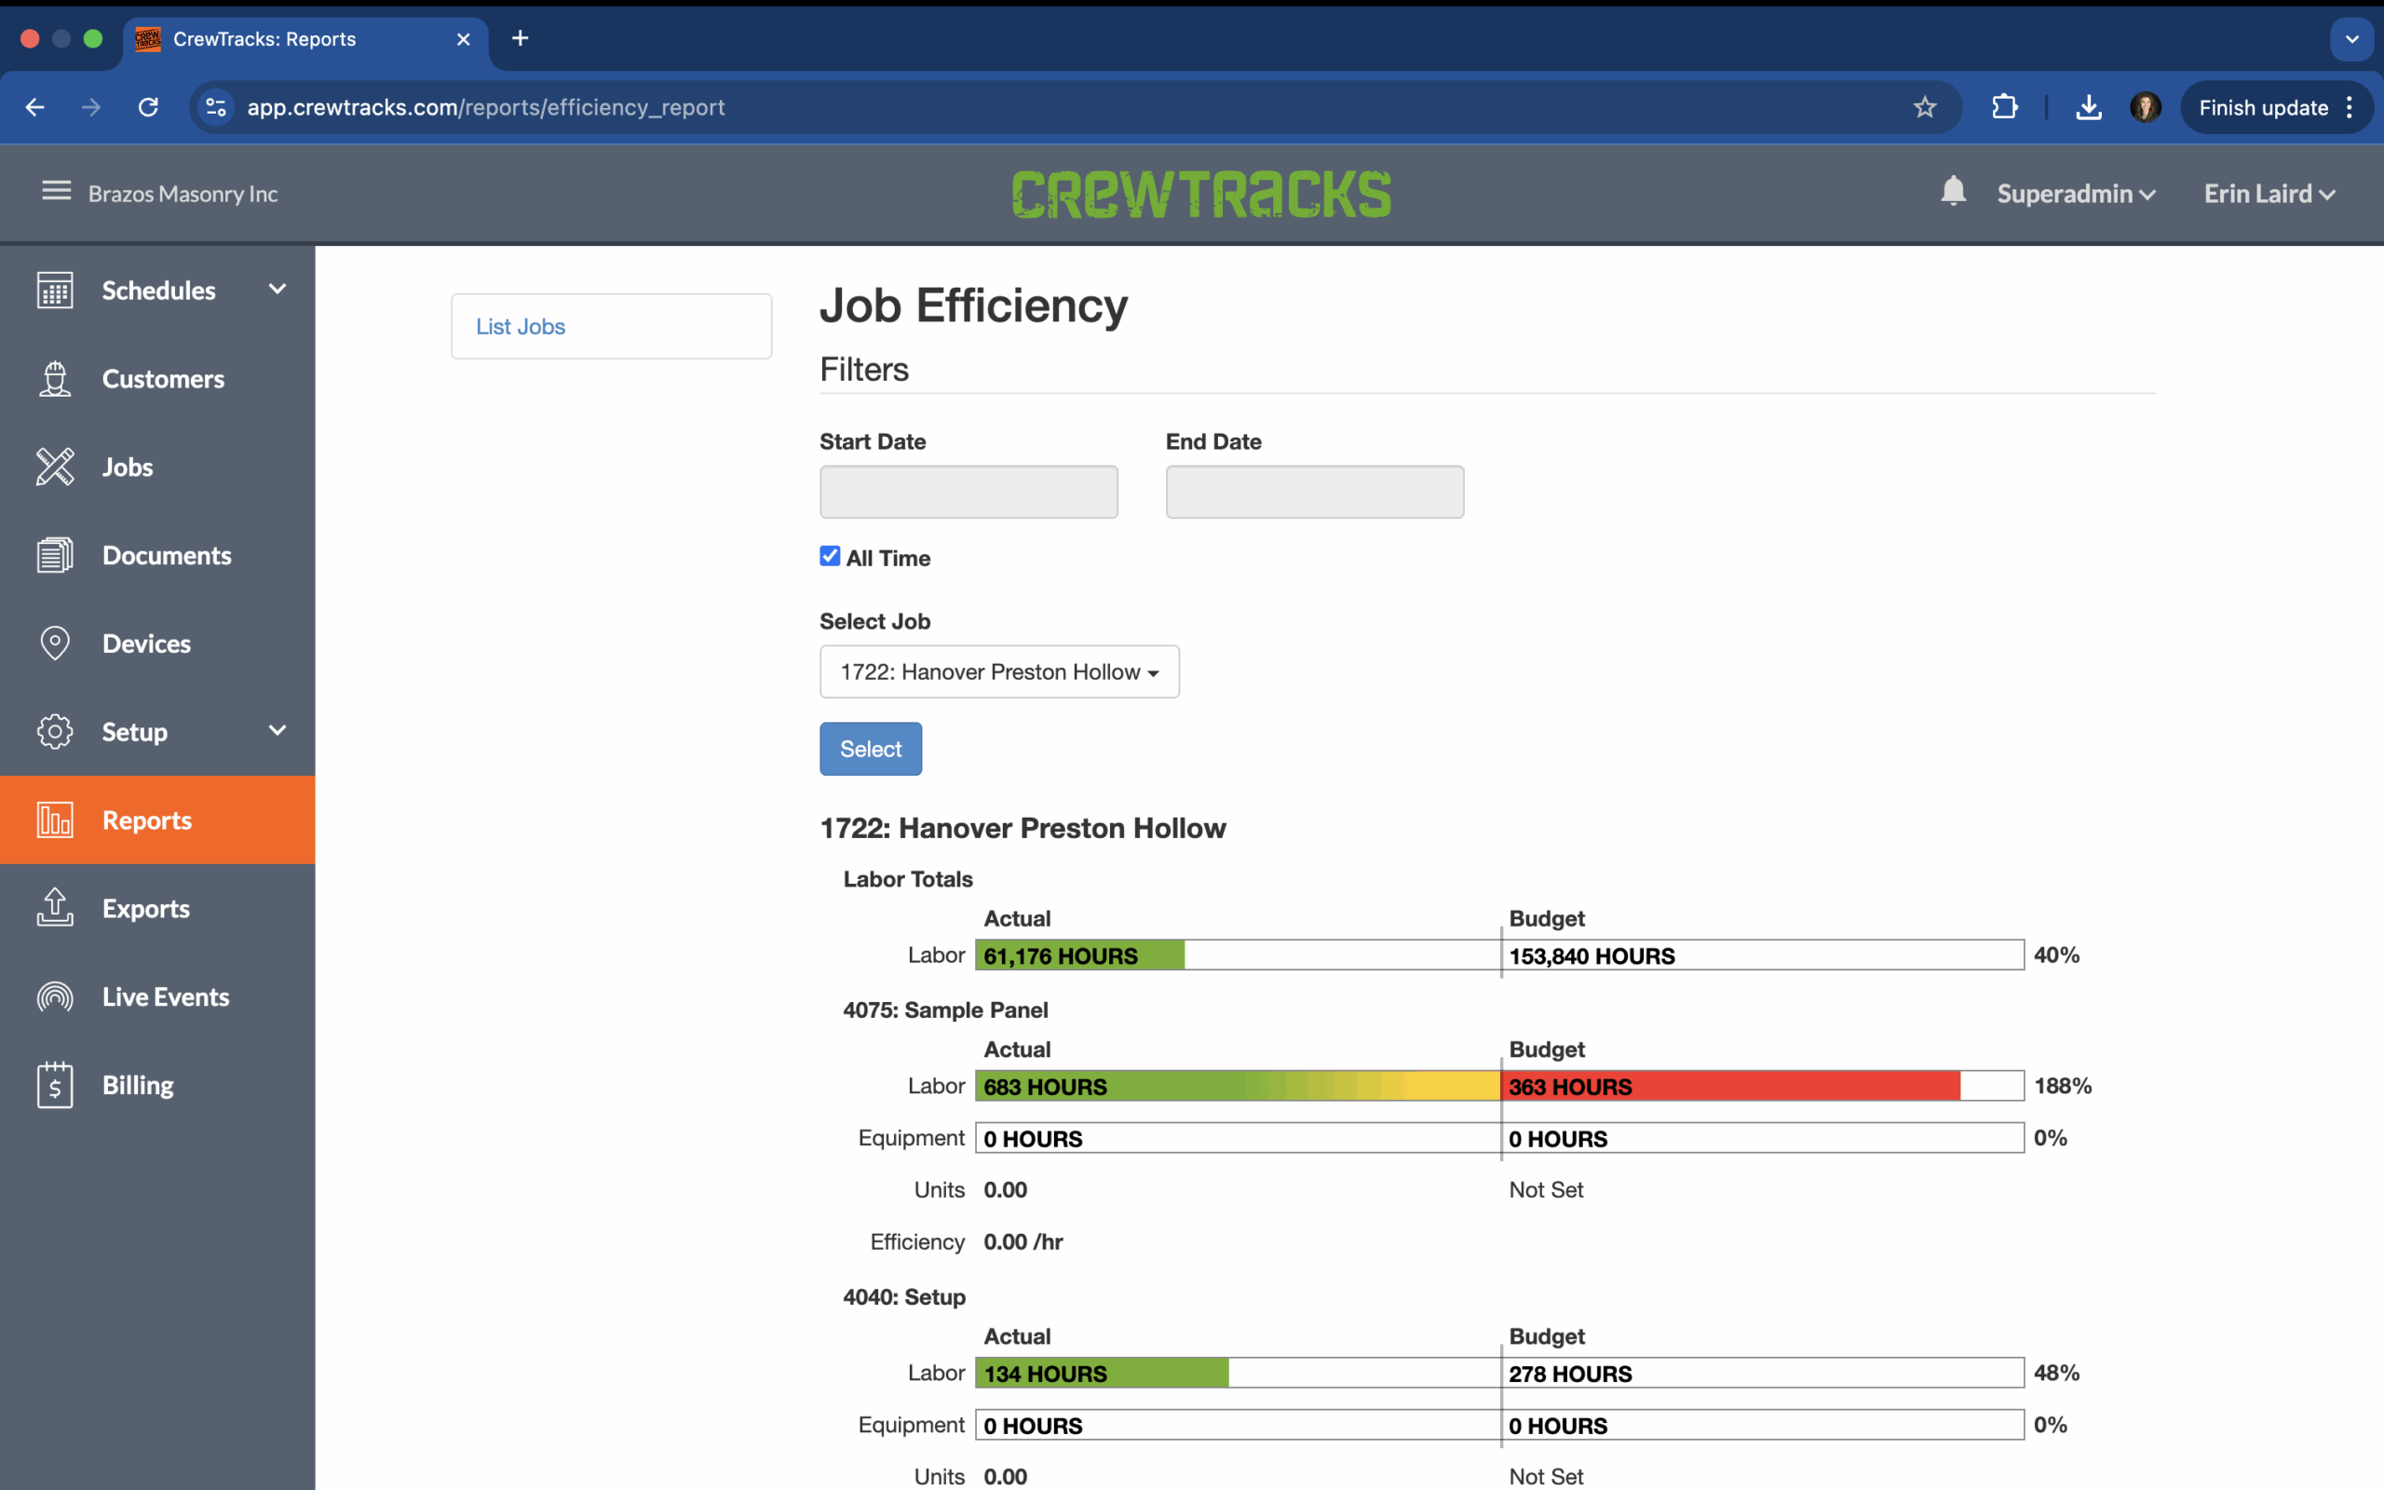Screen dimensions: 2384x1490
Task: Open the Superadmin dropdown
Action: tap(2076, 194)
